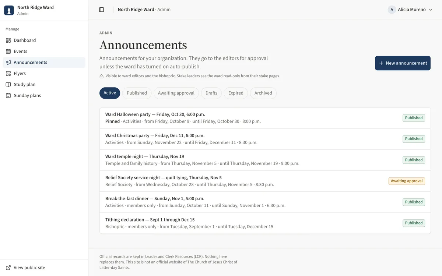442x276 pixels.
Task: Switch to the Published filter tab
Action: [x=137, y=93]
